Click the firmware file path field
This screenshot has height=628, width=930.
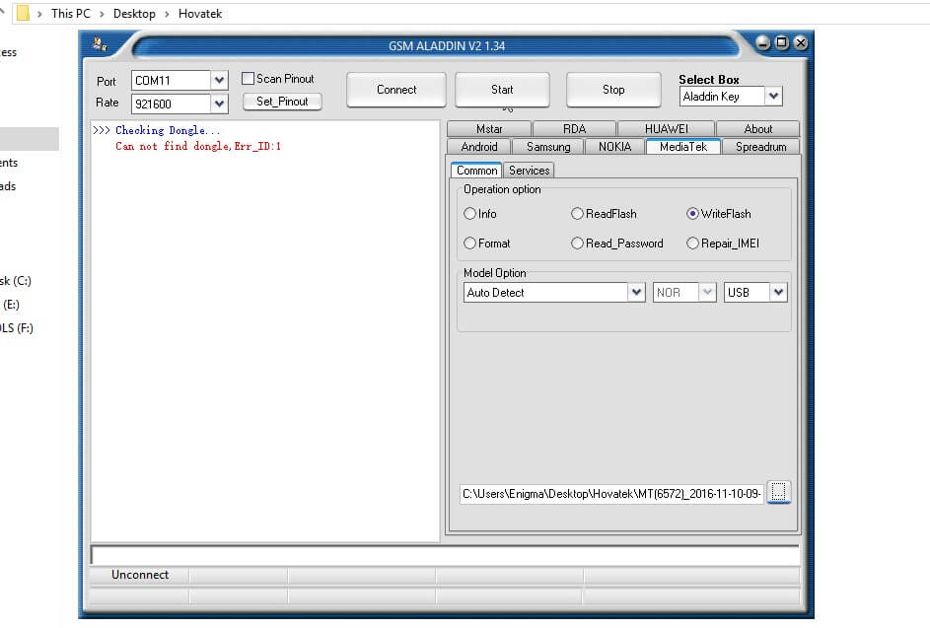[611, 493]
